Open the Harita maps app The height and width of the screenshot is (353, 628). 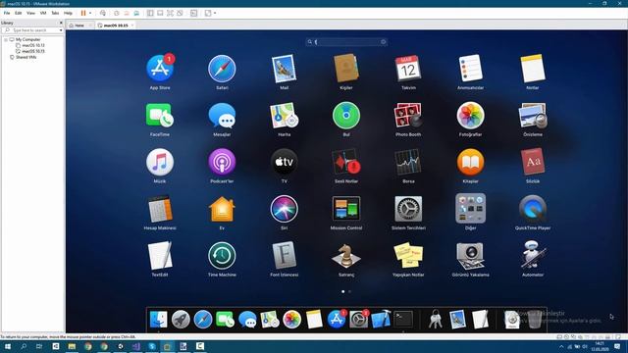(284, 116)
